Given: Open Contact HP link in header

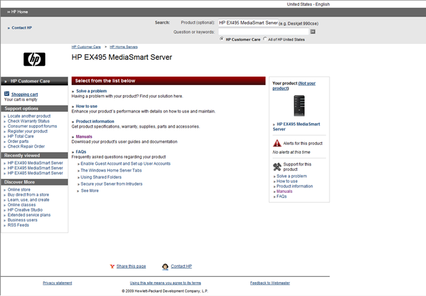Looking at the screenshot, I should click(22, 28).
